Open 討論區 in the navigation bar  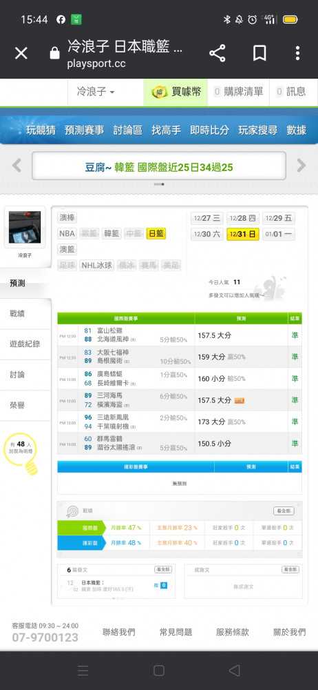point(128,130)
